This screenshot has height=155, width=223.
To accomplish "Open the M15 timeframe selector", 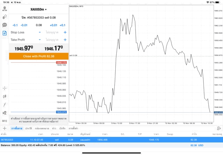I will 5,121.
